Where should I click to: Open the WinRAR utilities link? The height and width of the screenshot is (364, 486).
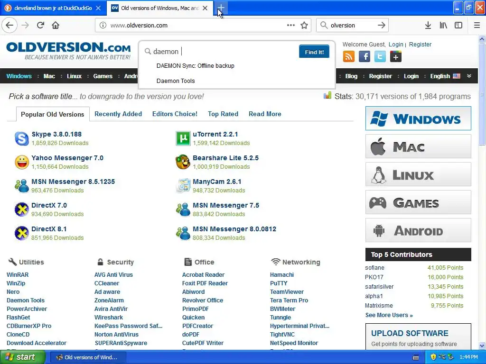click(18, 274)
